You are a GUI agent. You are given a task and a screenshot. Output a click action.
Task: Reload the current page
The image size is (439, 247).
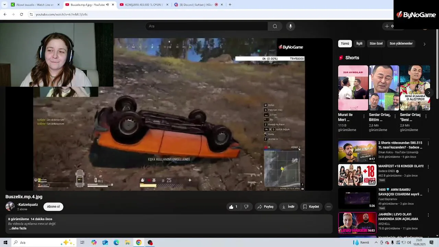point(21,14)
